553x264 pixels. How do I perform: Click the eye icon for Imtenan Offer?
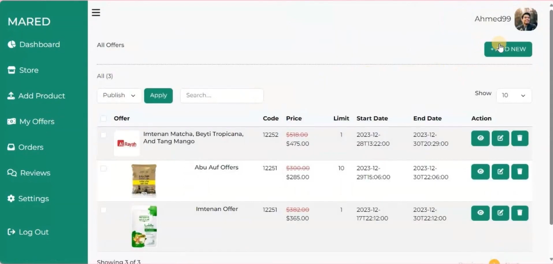click(x=480, y=213)
